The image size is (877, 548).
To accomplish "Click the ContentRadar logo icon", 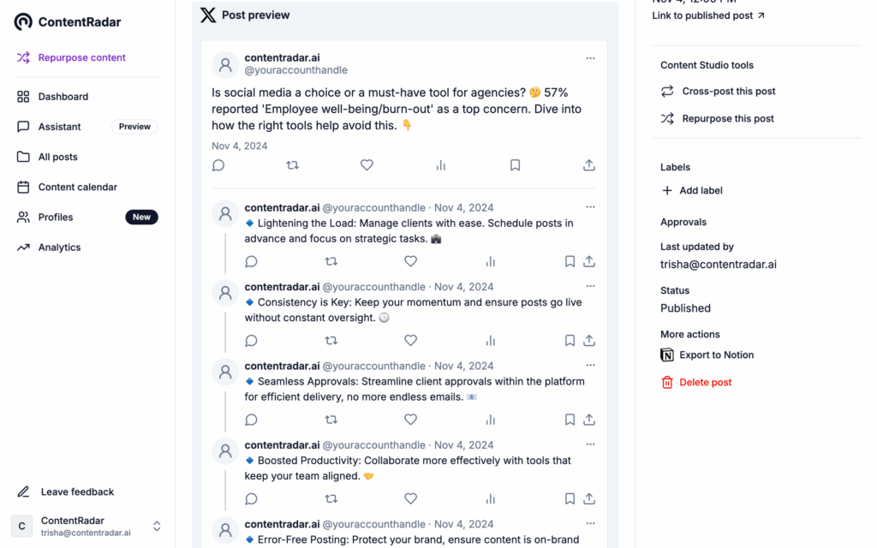I will 23,21.
